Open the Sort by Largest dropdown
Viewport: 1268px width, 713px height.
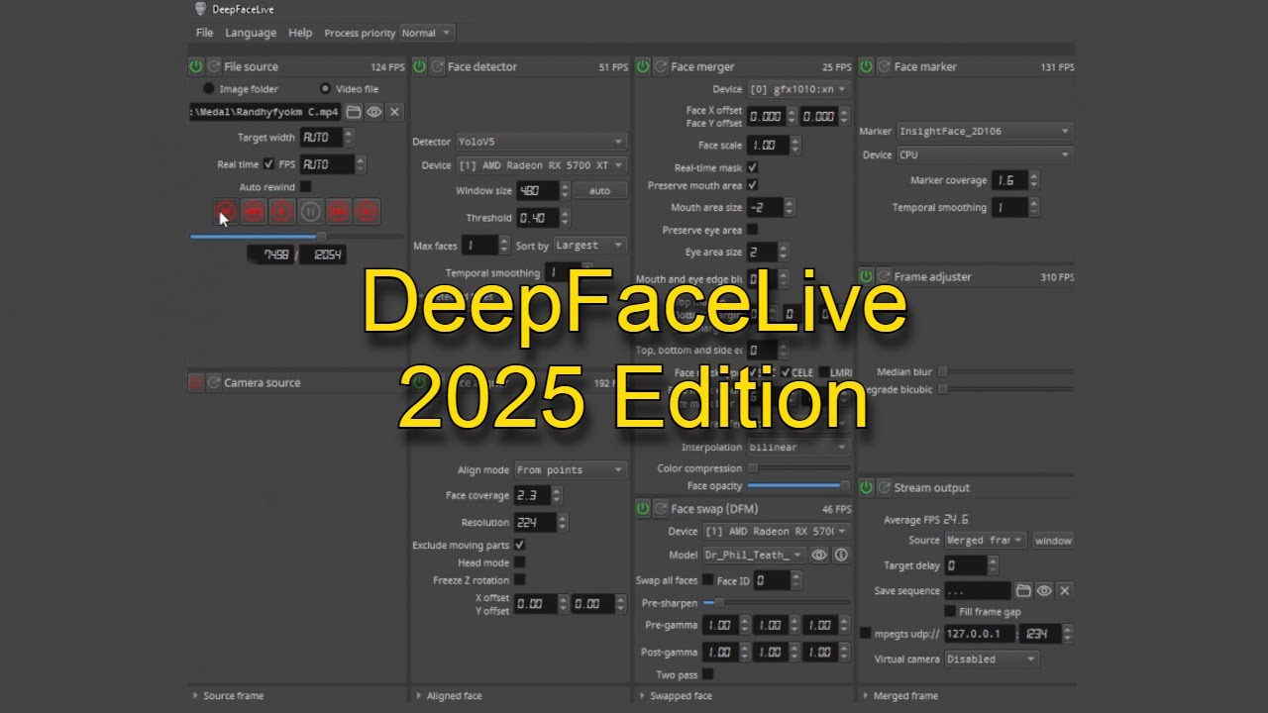(590, 245)
